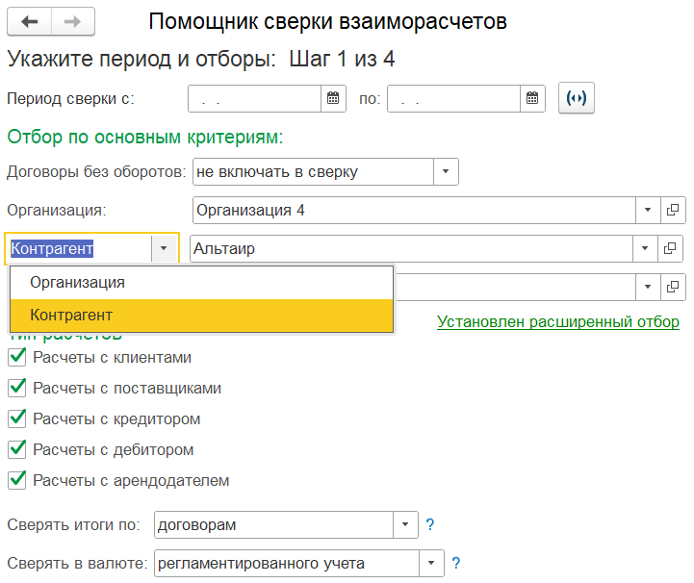The width and height of the screenshot is (694, 583).
Task: Expand Договоры без оборотов dropdown
Action: (446, 172)
